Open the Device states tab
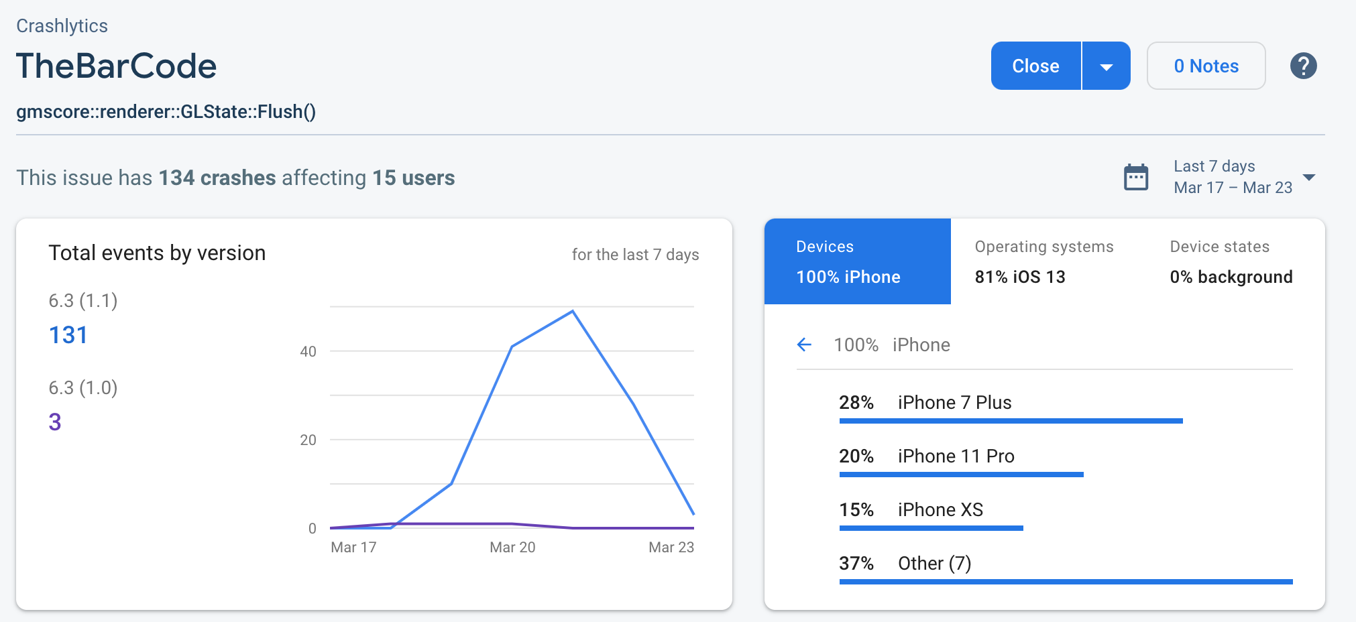 coord(1231,261)
